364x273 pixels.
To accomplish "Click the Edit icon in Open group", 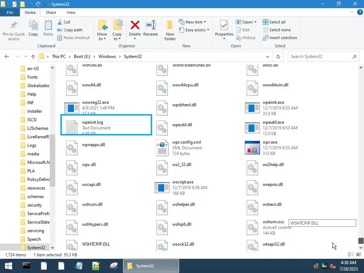I will pyautogui.click(x=239, y=30).
